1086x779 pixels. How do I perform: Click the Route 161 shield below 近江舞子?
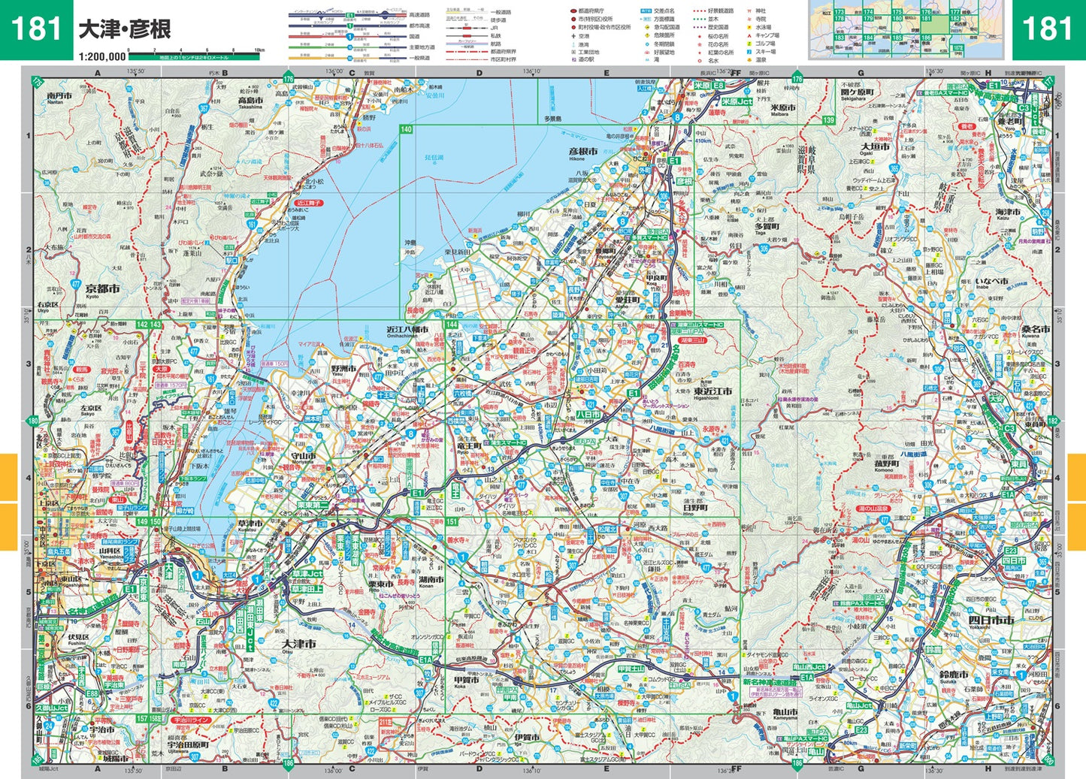coord(252,224)
